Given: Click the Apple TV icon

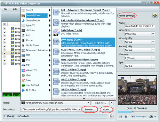Looking at the screenshot, I should pyautogui.click(x=23, y=25).
